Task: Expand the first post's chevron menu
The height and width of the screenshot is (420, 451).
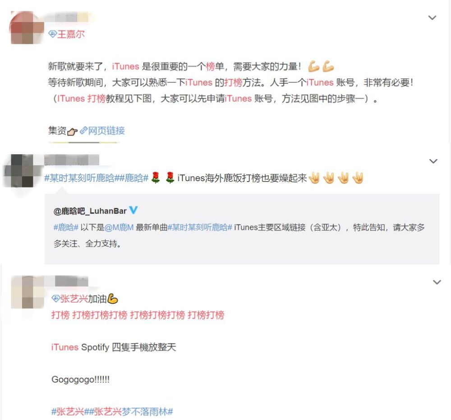Action: tap(432, 18)
